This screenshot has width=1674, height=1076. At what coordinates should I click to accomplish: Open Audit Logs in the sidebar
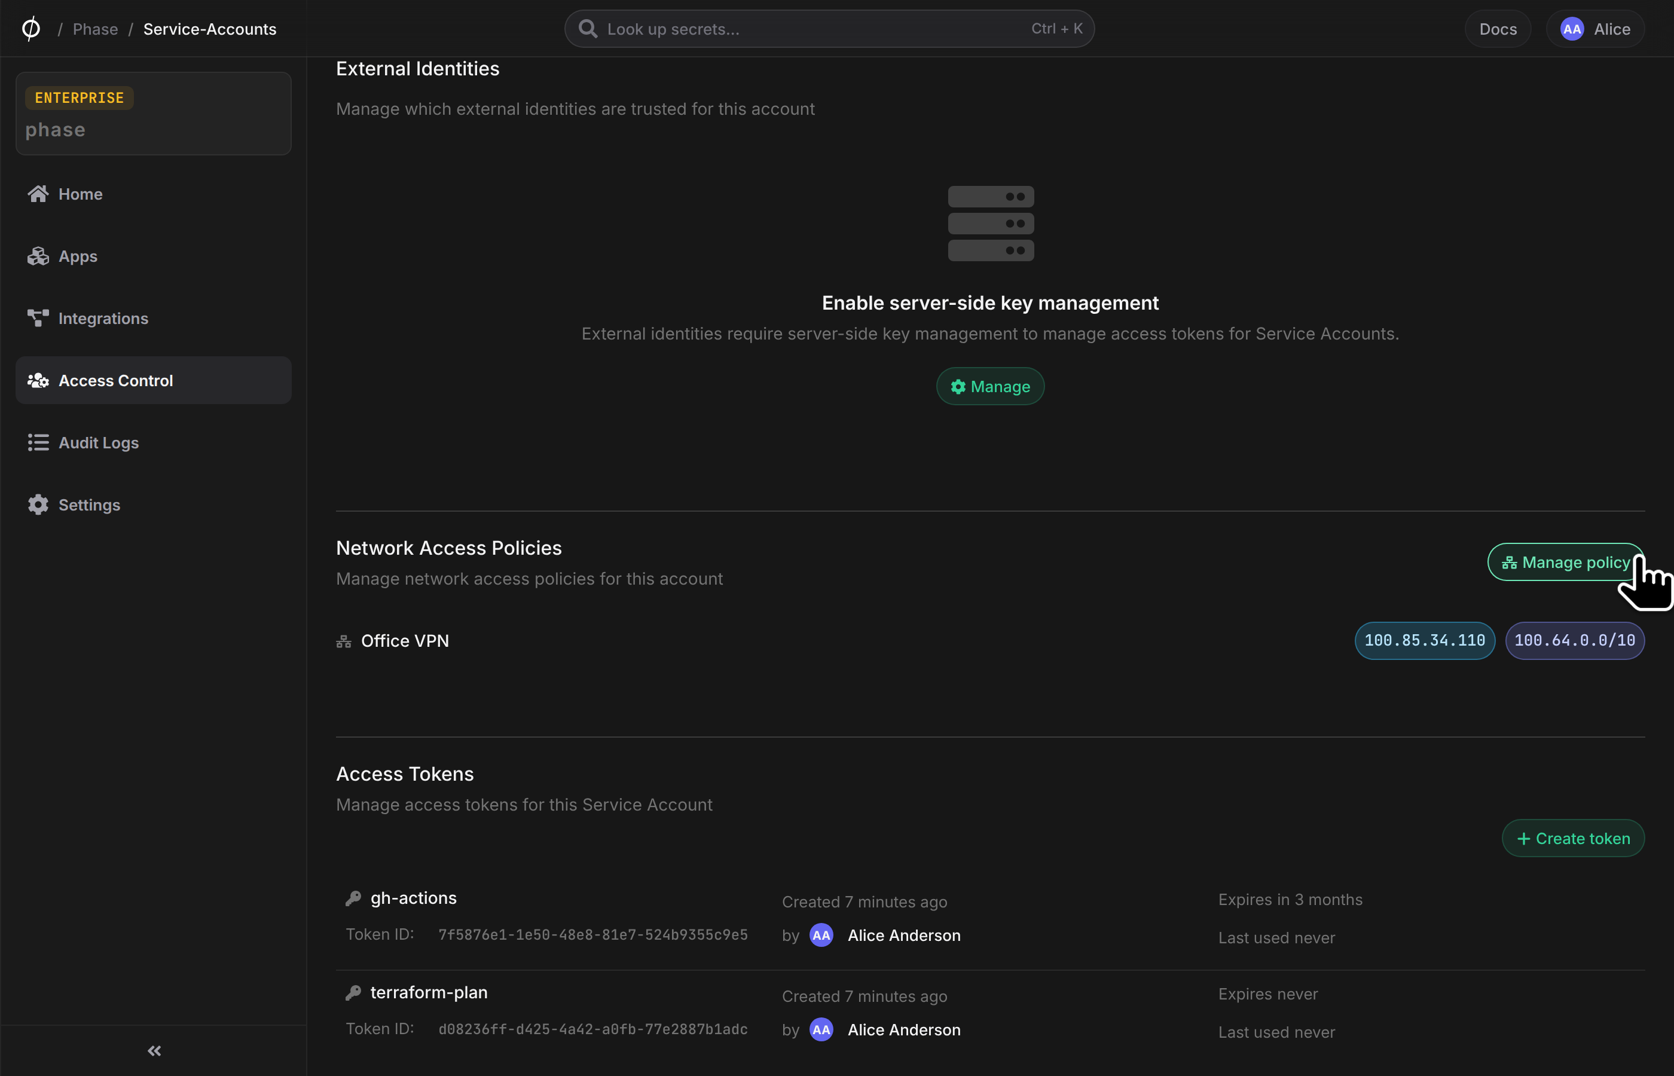coord(153,442)
